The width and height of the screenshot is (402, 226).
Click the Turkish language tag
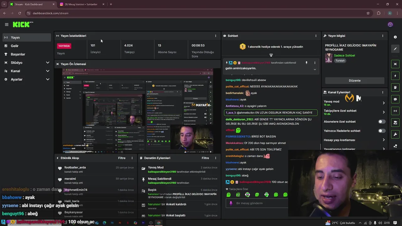(x=340, y=61)
